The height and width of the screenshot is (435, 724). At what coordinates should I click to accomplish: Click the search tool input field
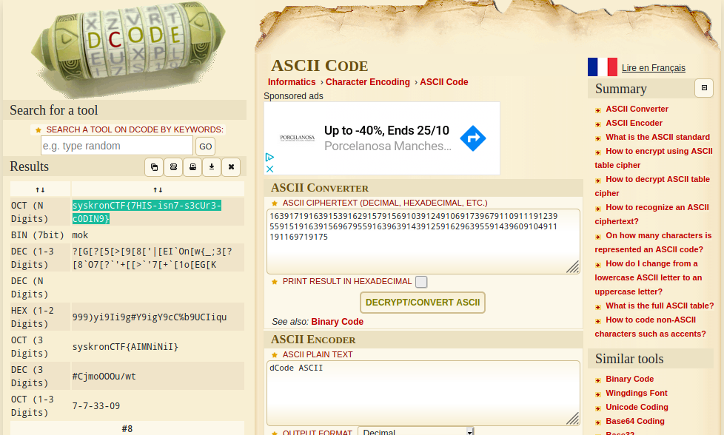117,146
